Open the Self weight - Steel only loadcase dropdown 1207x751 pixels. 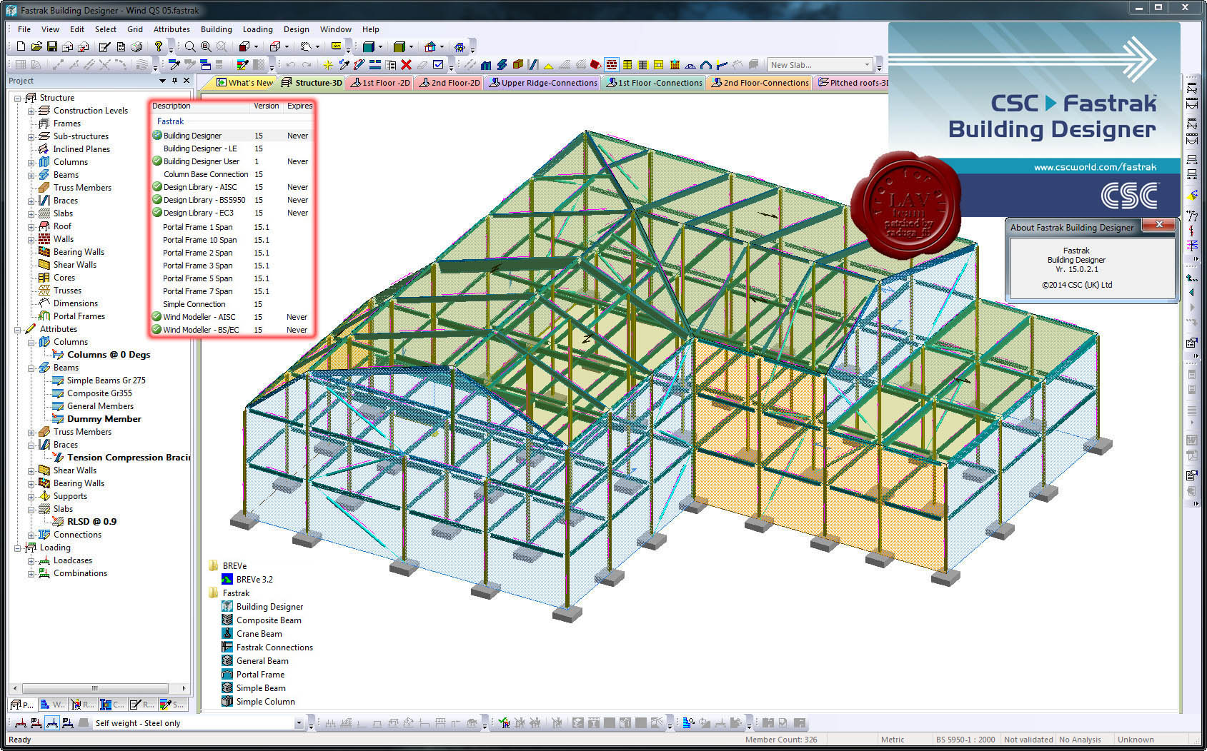pos(299,723)
